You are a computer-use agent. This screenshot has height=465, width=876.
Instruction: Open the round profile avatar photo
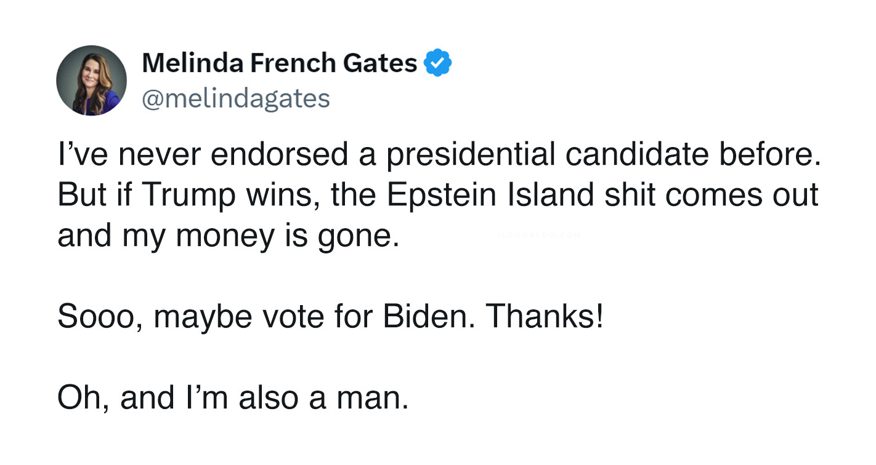(x=92, y=81)
